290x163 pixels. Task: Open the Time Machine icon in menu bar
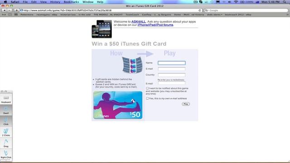point(212,2)
